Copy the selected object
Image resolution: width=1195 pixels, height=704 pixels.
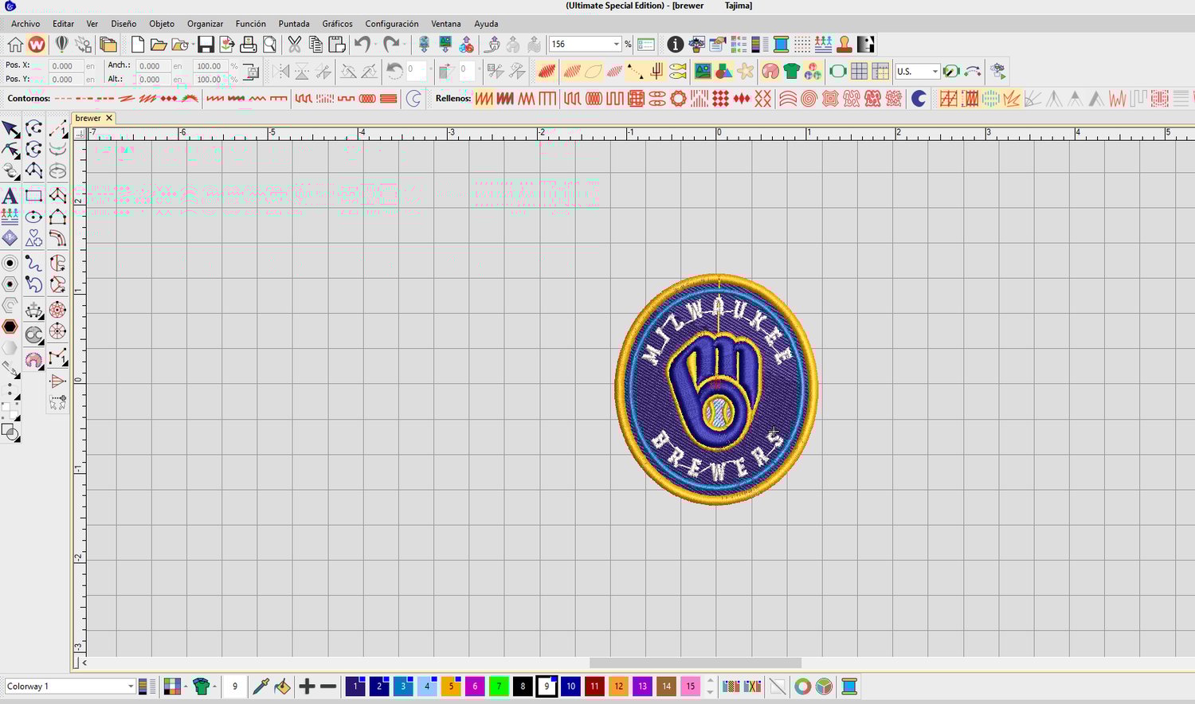coord(315,45)
